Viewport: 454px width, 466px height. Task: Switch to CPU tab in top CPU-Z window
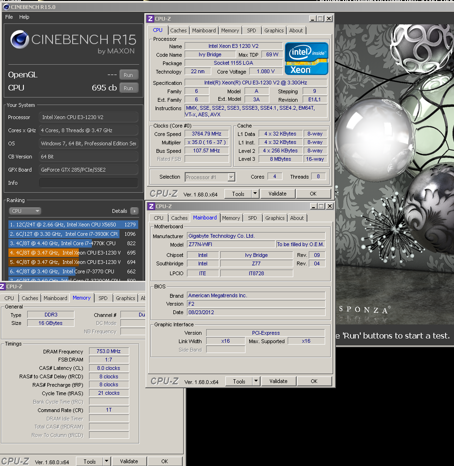click(157, 30)
